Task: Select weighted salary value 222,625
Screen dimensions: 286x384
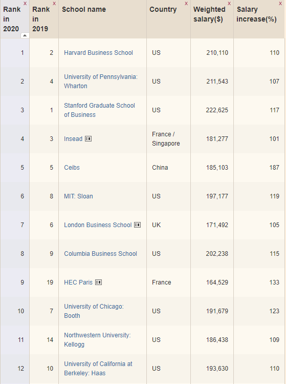Action: point(217,110)
